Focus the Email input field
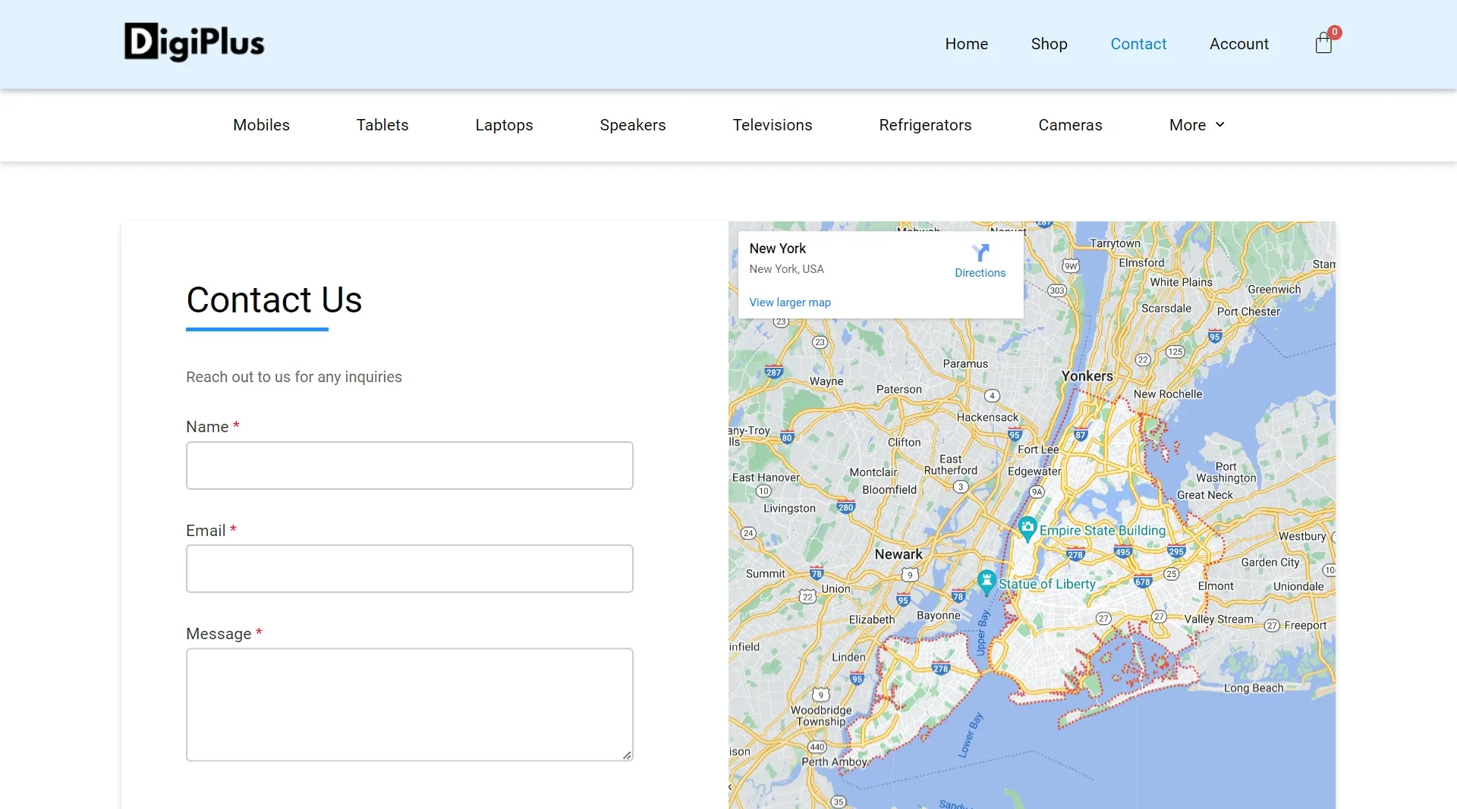This screenshot has width=1457, height=809. 410,569
